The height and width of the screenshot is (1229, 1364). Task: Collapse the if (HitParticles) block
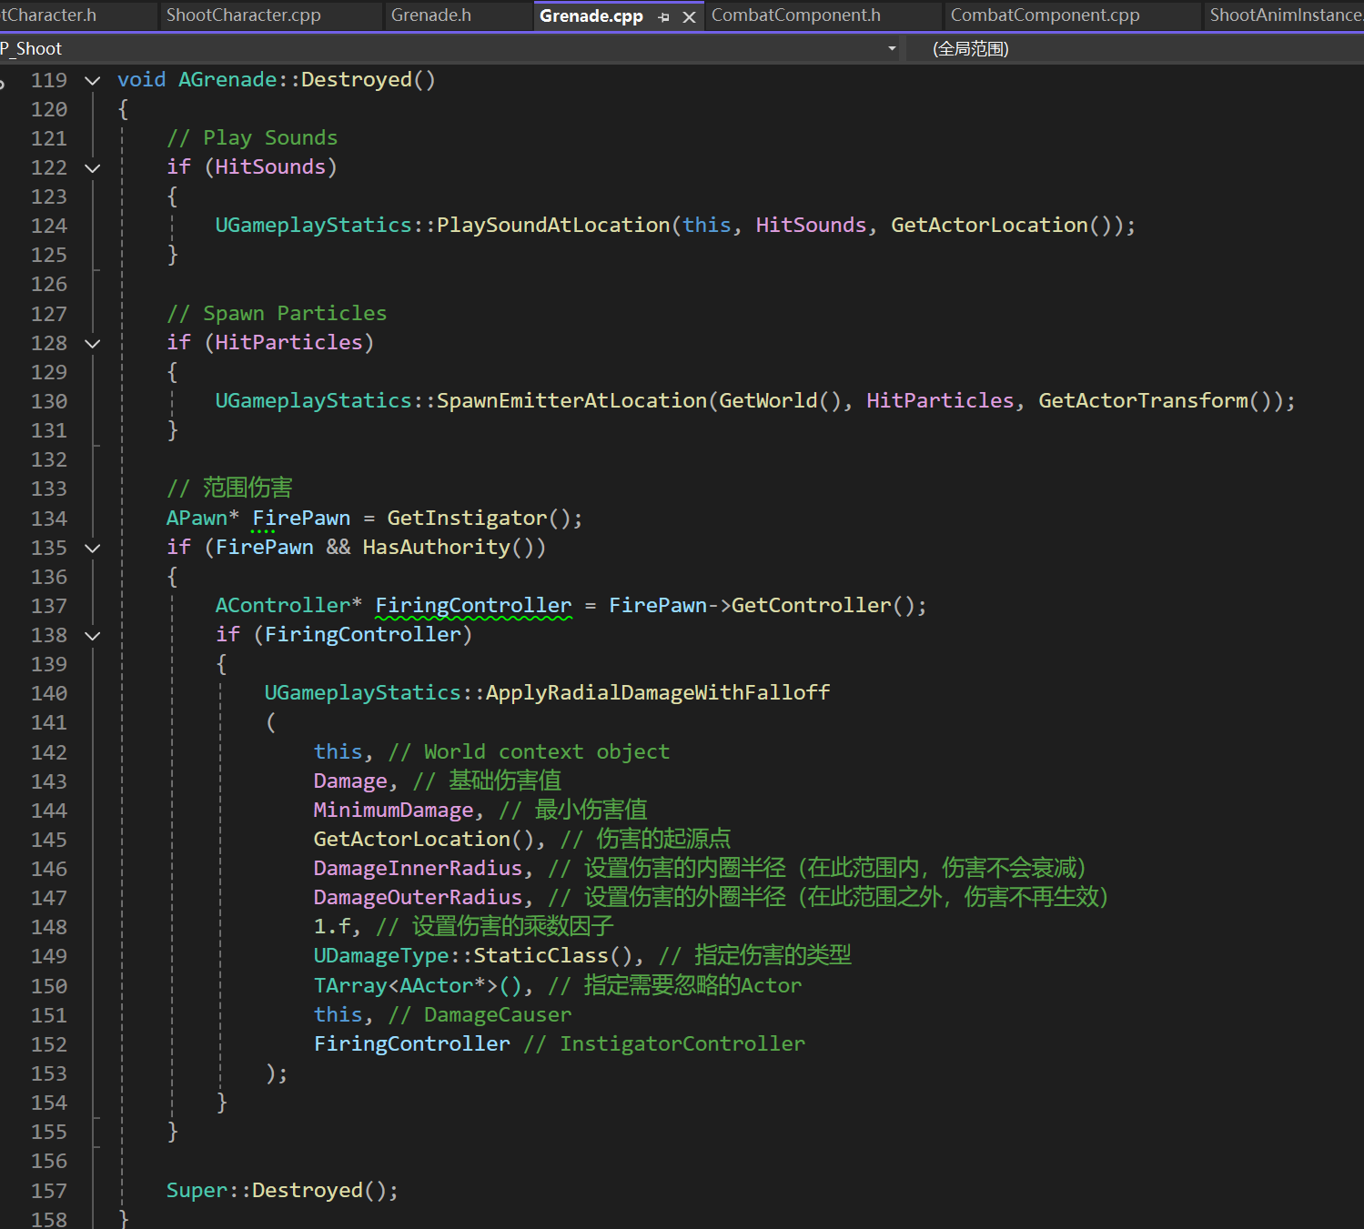pyautogui.click(x=92, y=343)
